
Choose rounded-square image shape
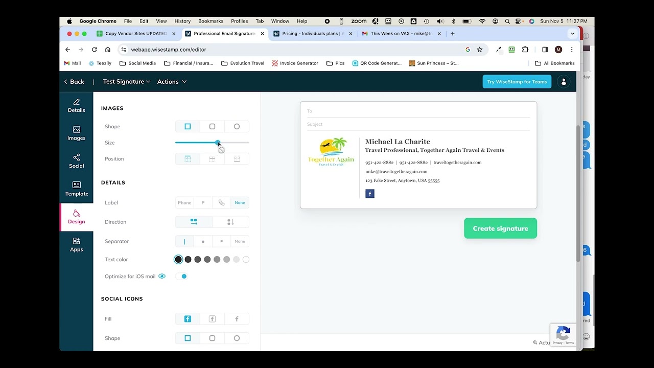(212, 126)
